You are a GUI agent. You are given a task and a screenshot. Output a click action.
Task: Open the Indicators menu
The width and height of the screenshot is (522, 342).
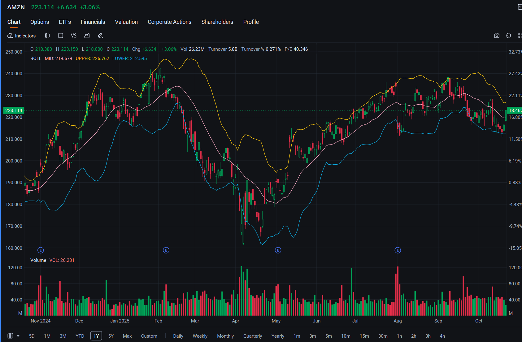click(x=22, y=36)
